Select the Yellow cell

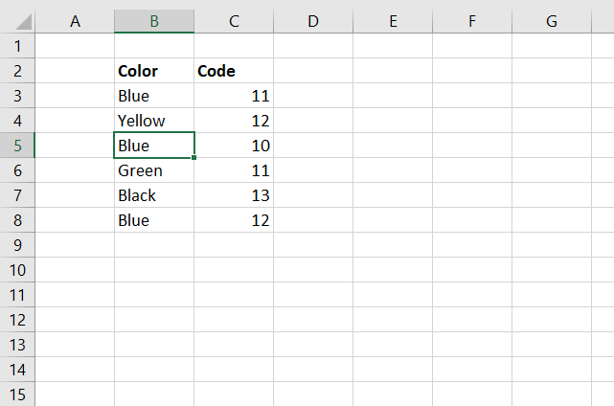pyautogui.click(x=154, y=121)
